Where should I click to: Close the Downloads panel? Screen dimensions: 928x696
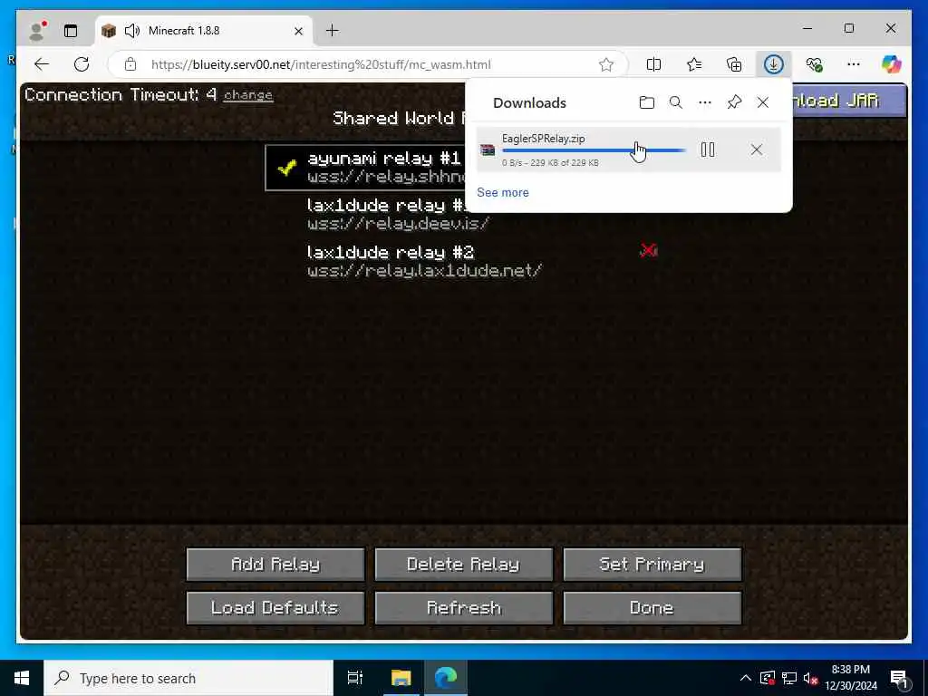tap(763, 102)
